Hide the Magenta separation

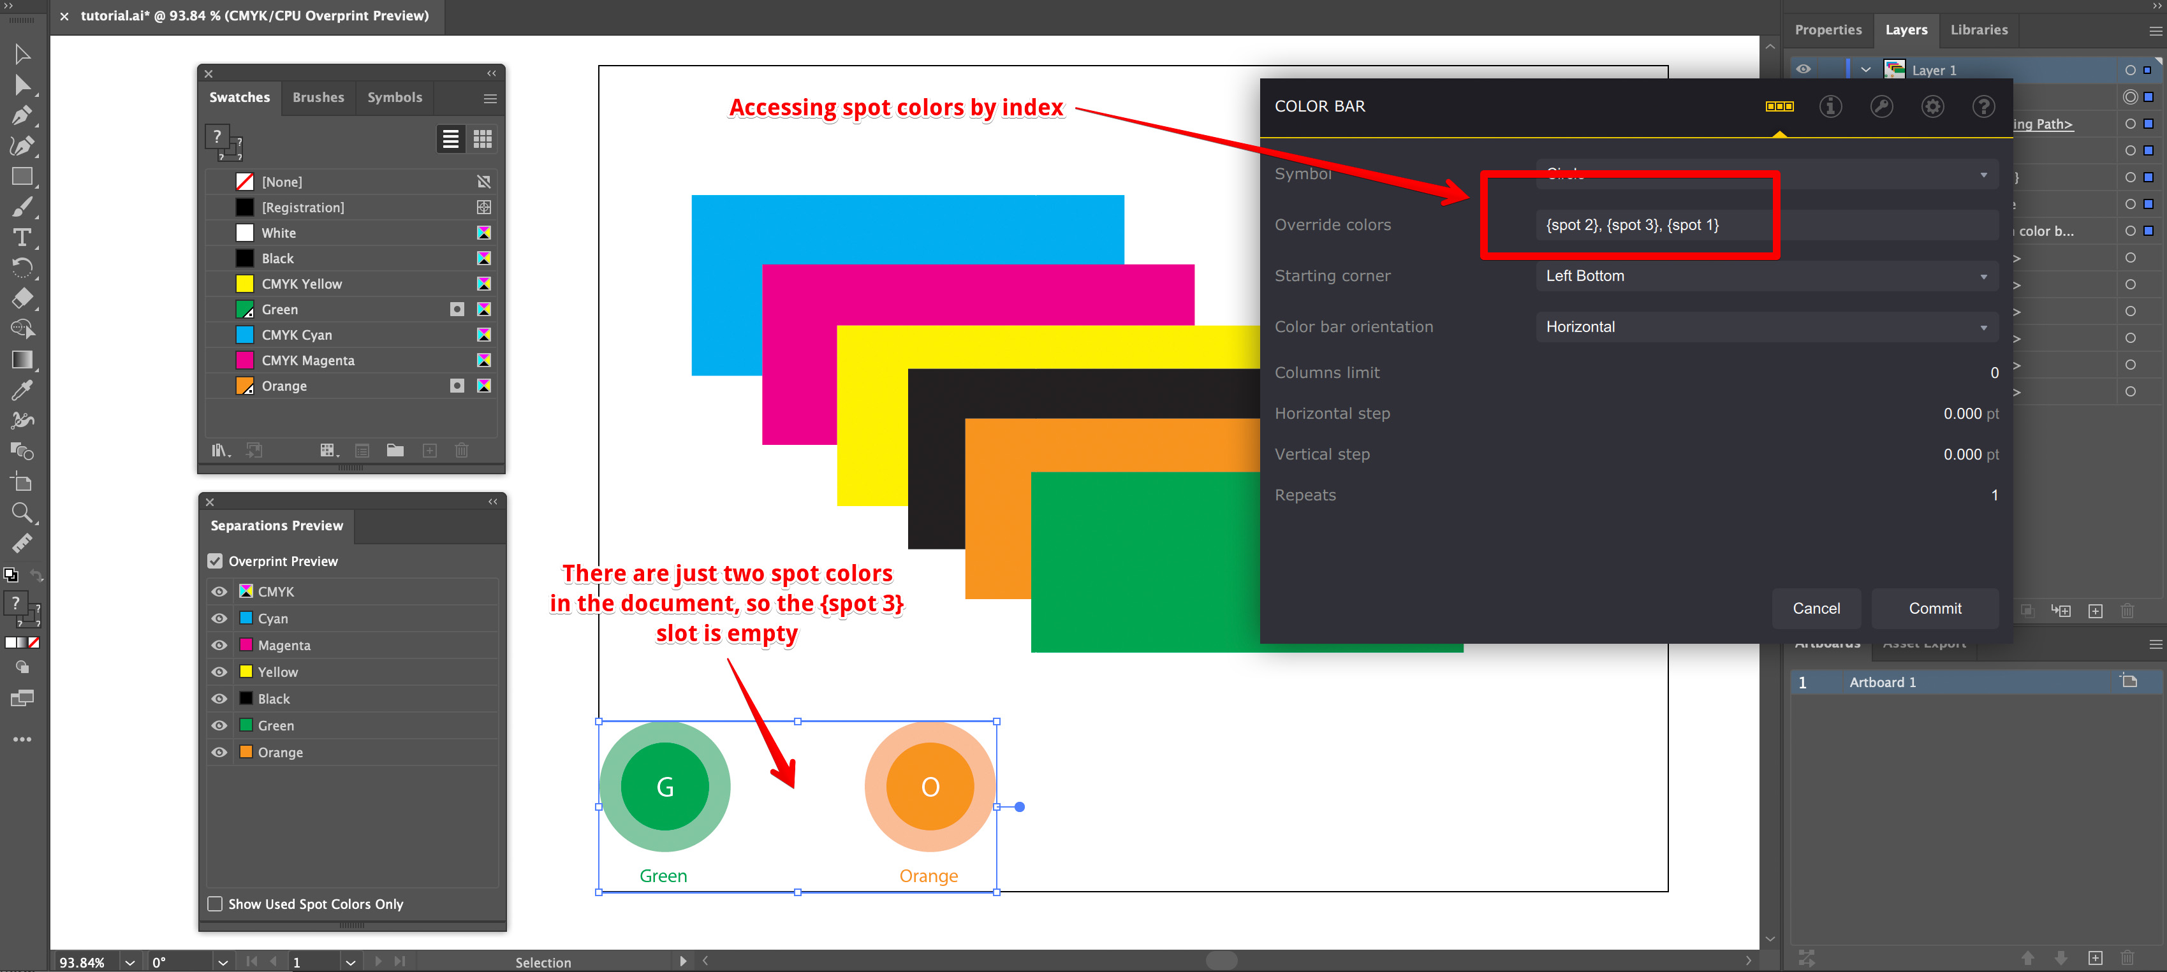pyautogui.click(x=219, y=645)
